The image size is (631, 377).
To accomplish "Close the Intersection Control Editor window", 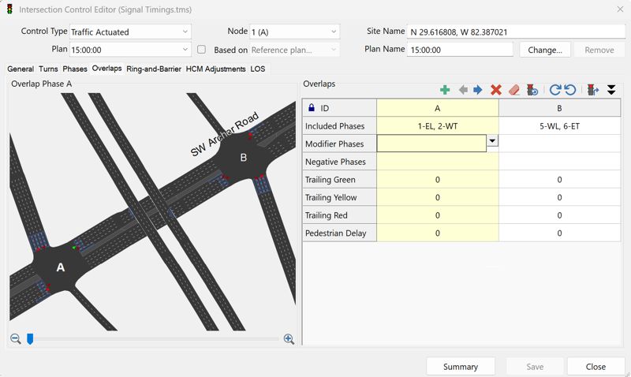I will tap(620, 9).
